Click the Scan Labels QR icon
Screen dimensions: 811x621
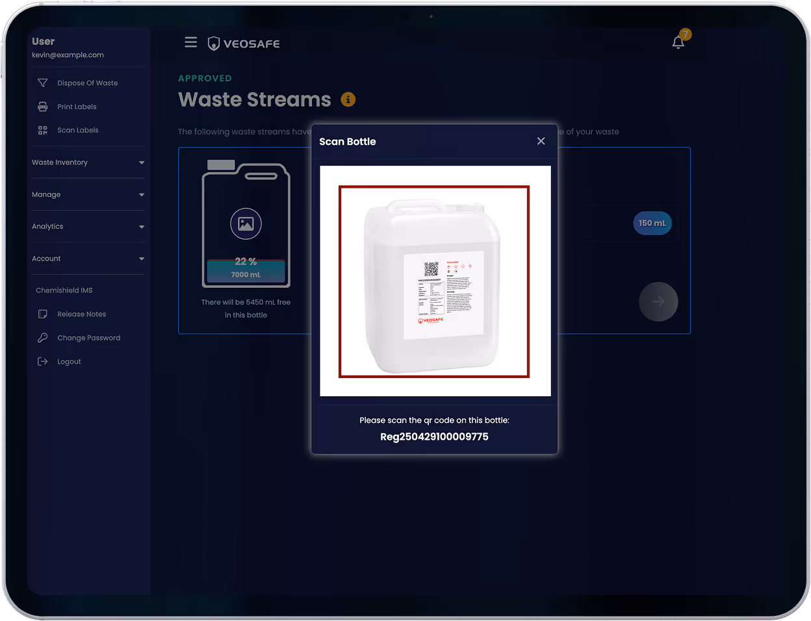[43, 131]
